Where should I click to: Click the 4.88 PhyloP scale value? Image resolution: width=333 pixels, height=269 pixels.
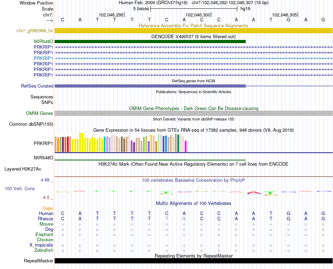45,180
